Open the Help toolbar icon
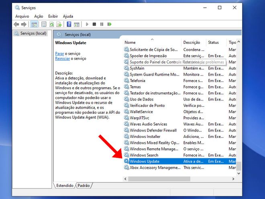The height and width of the screenshot is (199, 265). coord(69,25)
